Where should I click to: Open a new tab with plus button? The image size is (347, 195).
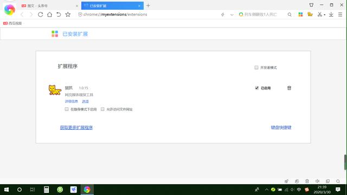[148, 6]
